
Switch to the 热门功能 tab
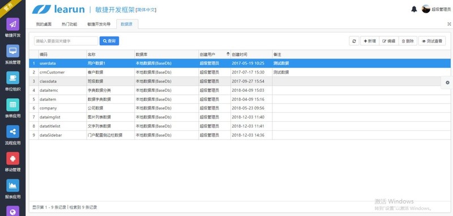pyautogui.click(x=69, y=24)
